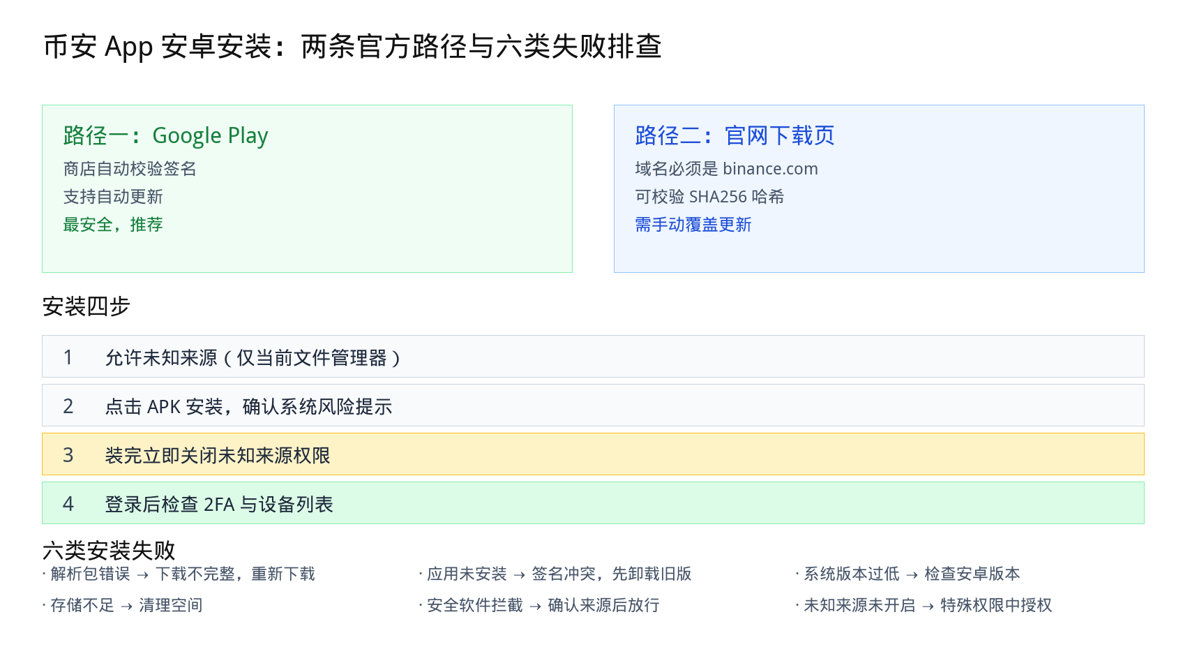Viewport: 1183px width, 670px height.
Task: Click the green '最安全，推荐' text
Action: (113, 225)
